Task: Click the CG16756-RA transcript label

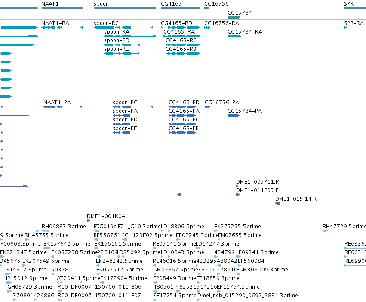Action: point(222,23)
